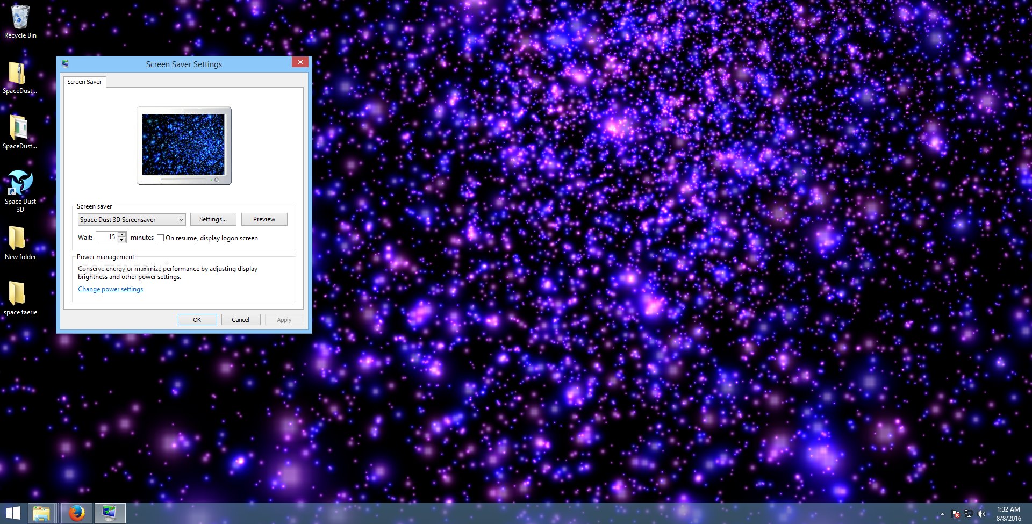Click the Apply button
Image resolution: width=1032 pixels, height=524 pixels.
point(284,320)
